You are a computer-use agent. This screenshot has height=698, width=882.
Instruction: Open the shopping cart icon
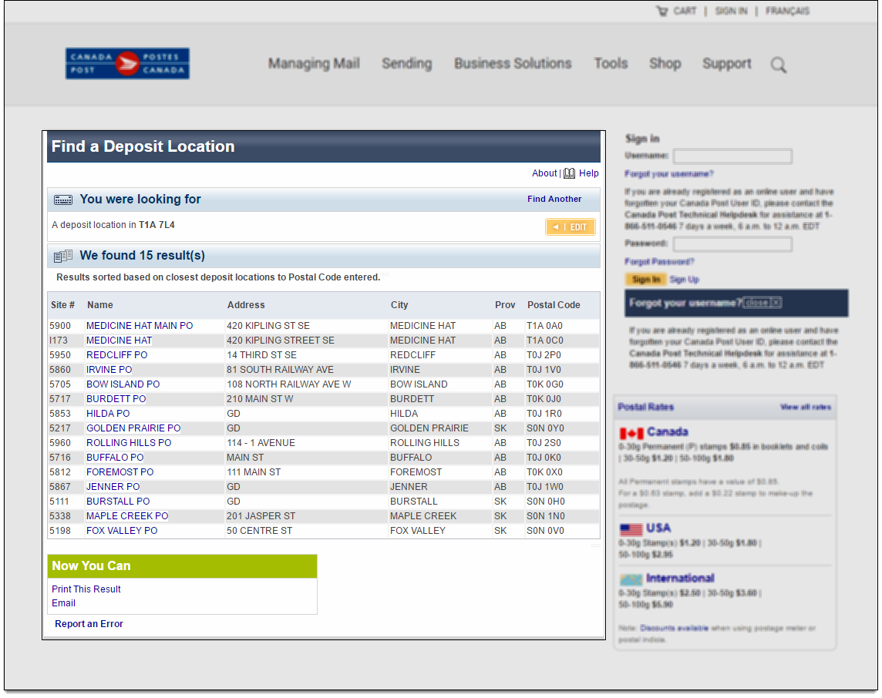click(x=662, y=11)
